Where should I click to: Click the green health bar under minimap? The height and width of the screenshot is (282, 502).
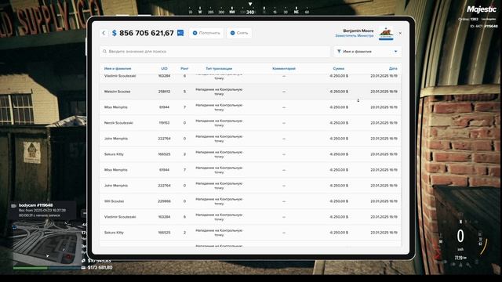click(31, 268)
